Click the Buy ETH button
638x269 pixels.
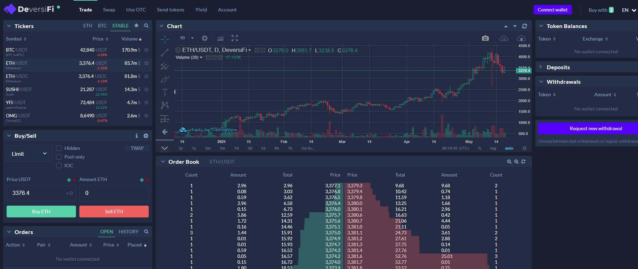[x=41, y=212]
